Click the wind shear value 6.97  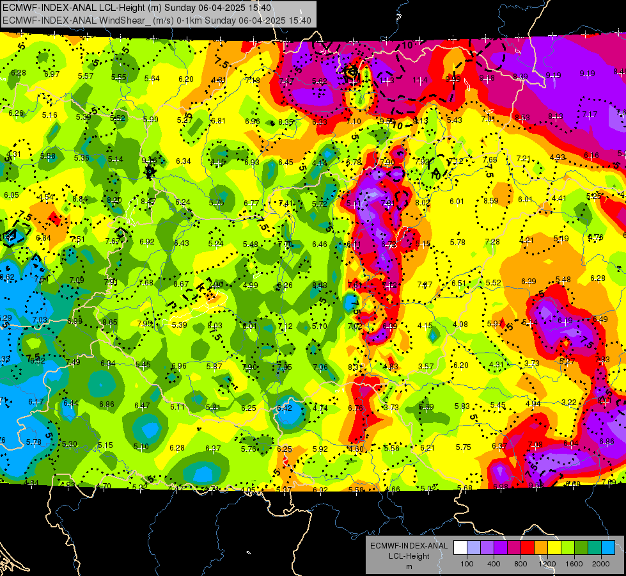pyautogui.click(x=52, y=74)
